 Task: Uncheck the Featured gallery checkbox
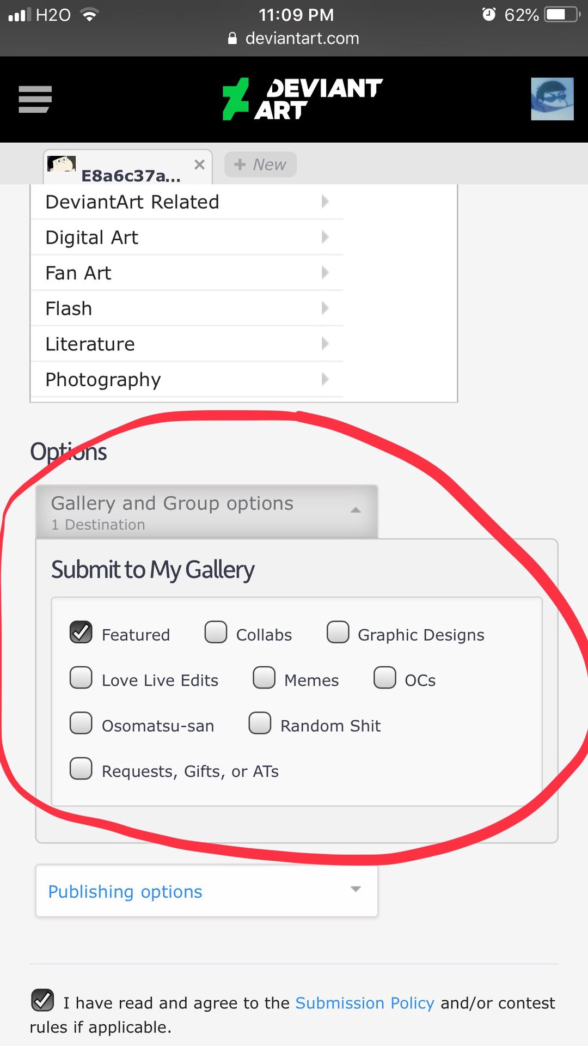(81, 632)
